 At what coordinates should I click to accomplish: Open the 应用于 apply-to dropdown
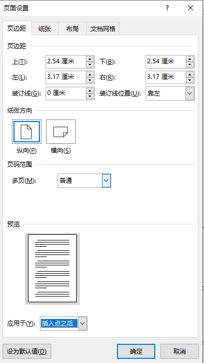83,324
